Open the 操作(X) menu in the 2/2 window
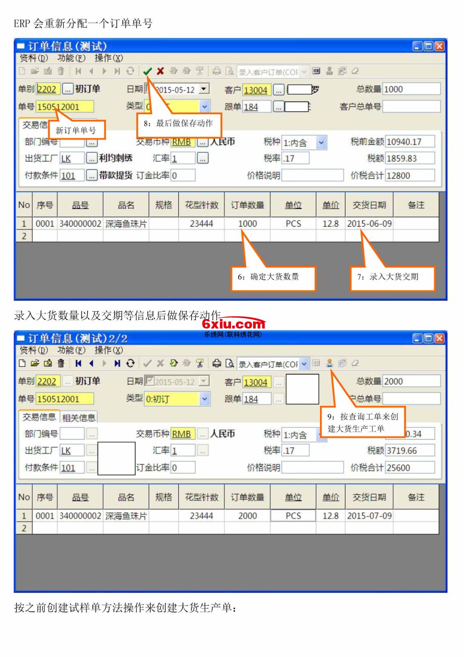 click(x=109, y=350)
